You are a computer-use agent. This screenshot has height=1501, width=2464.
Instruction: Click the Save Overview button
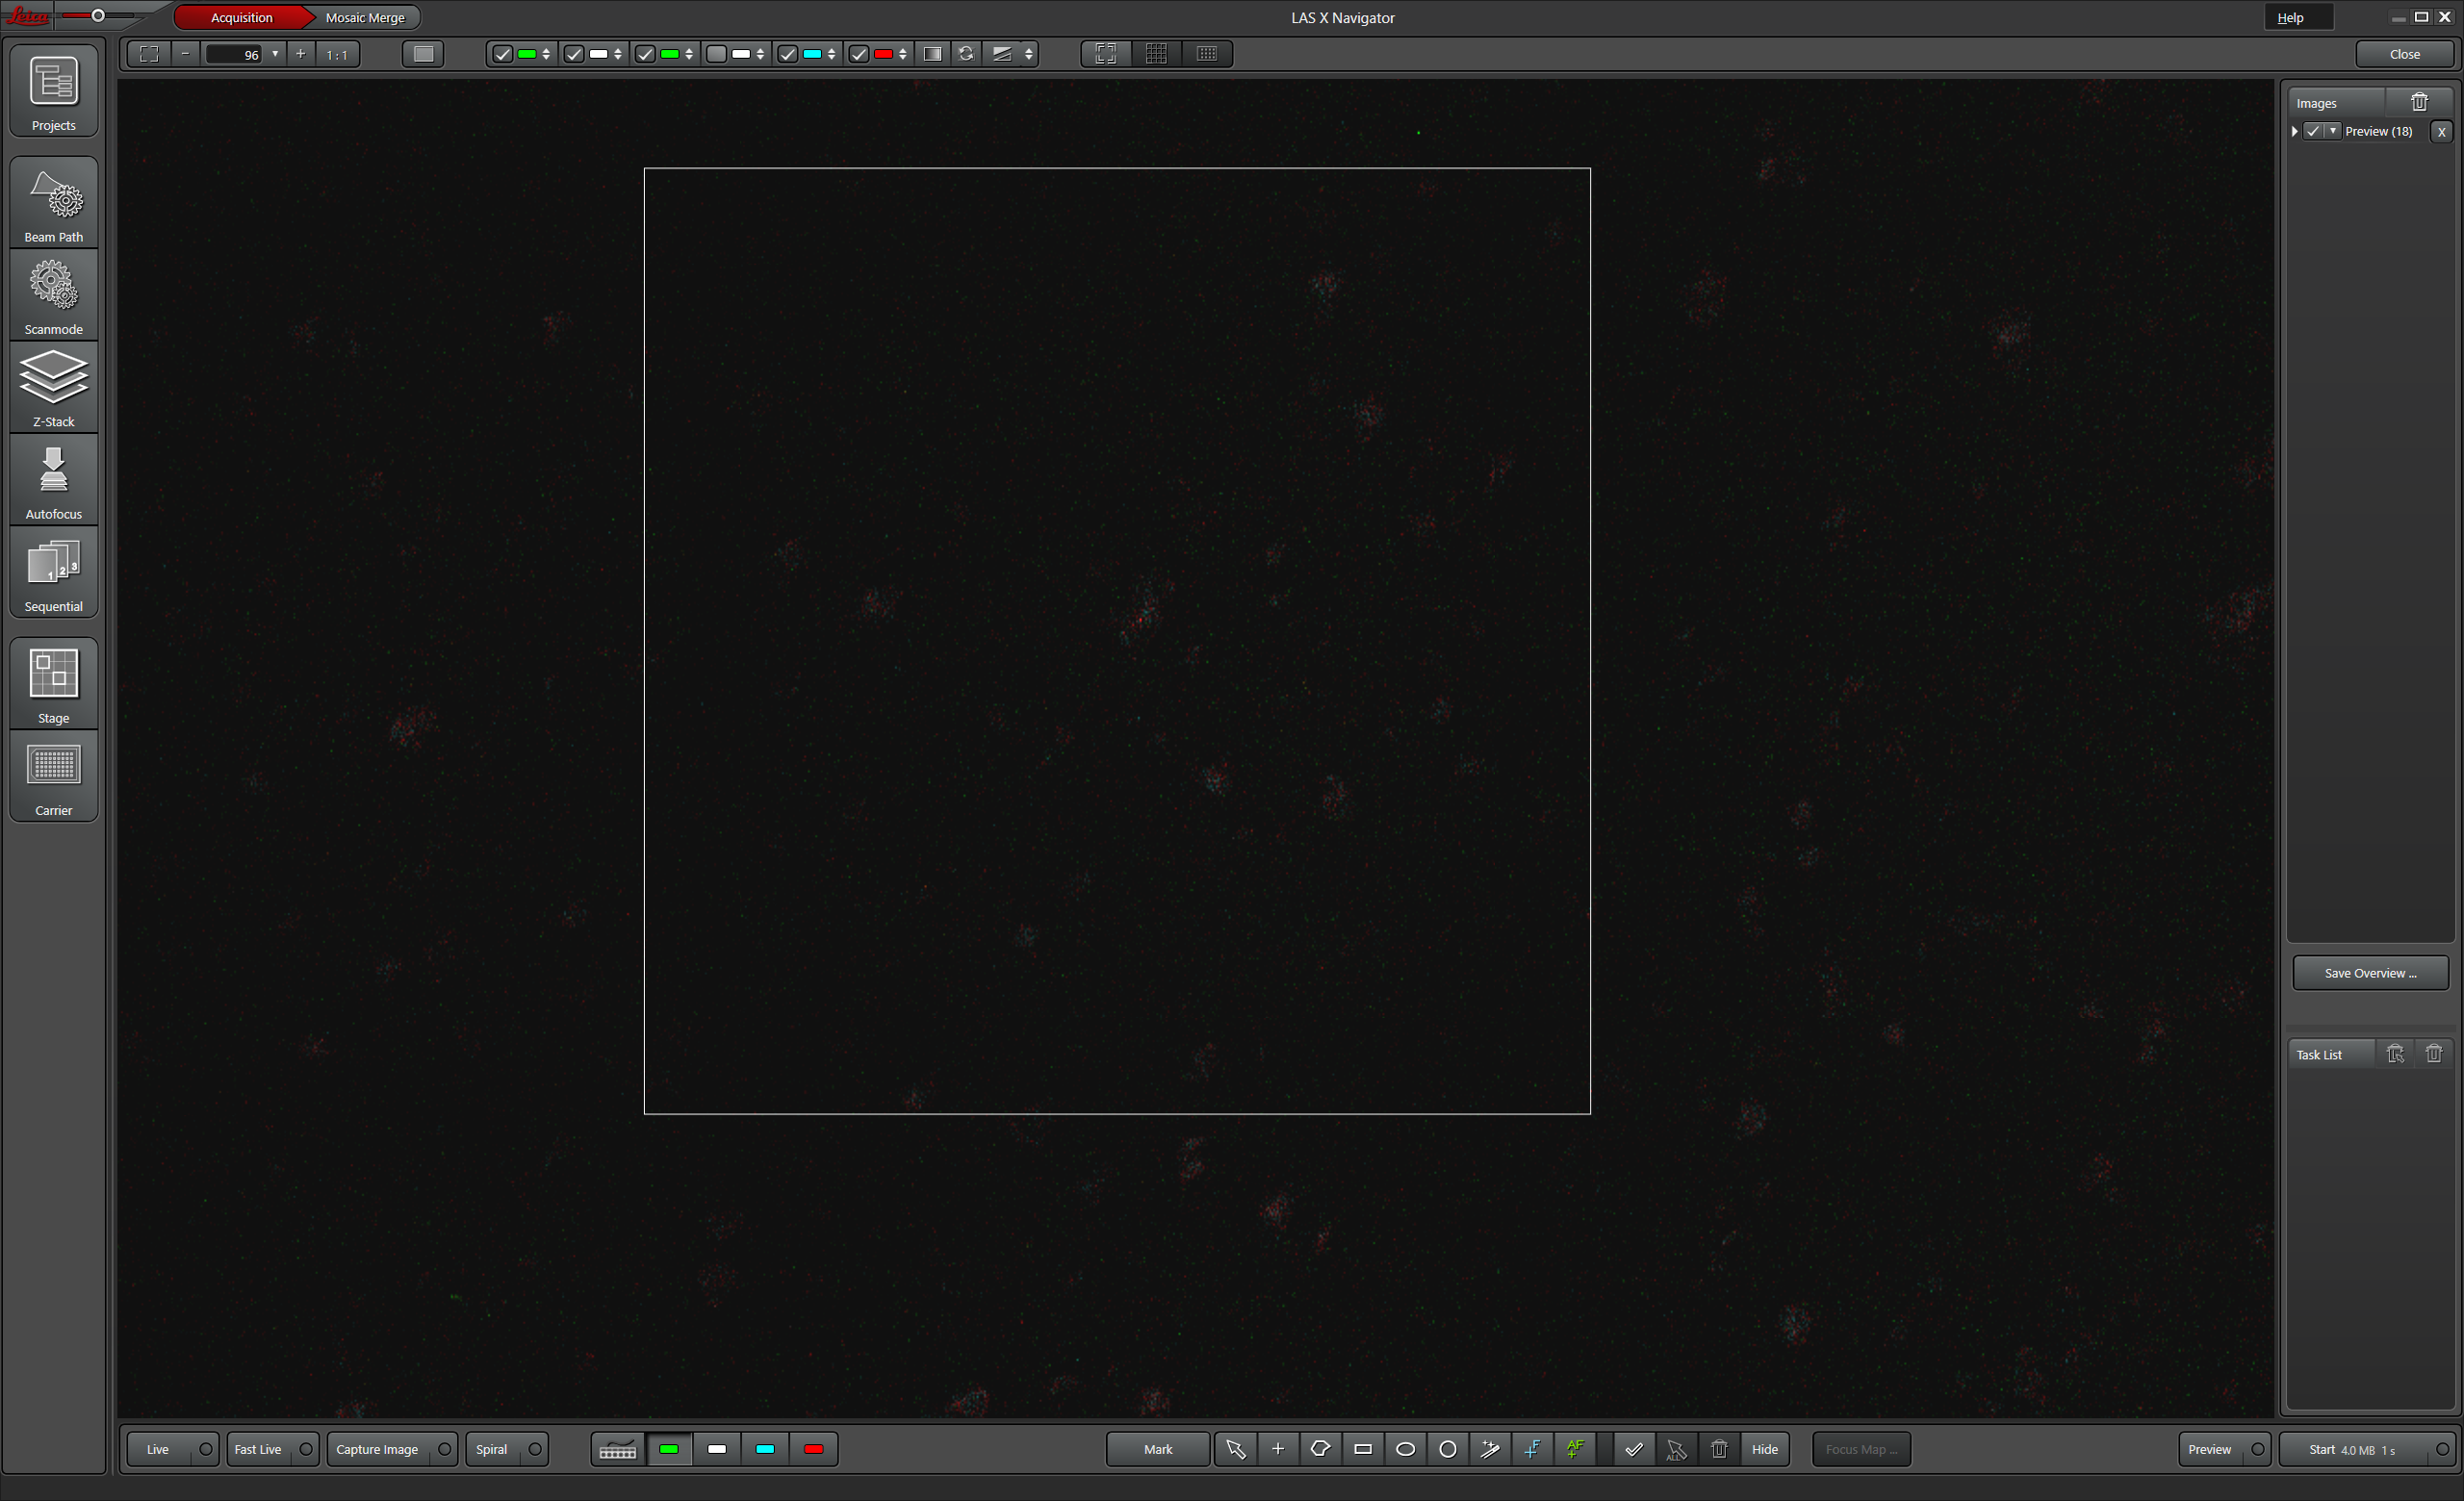point(2369,973)
